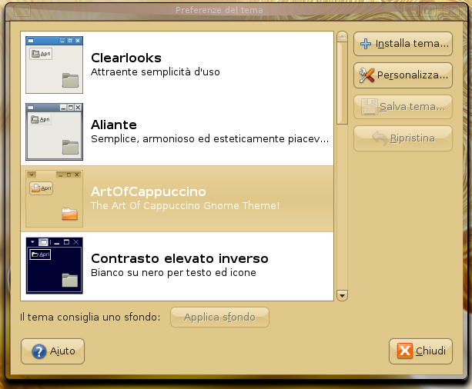This screenshot has height=389, width=472.
Task: Open the window menu in title bar
Action: pyautogui.click(x=22, y=11)
